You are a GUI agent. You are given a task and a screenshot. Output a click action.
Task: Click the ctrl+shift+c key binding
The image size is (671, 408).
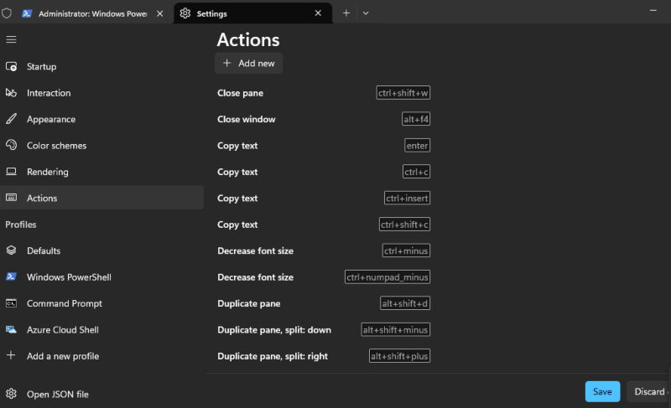[404, 225]
